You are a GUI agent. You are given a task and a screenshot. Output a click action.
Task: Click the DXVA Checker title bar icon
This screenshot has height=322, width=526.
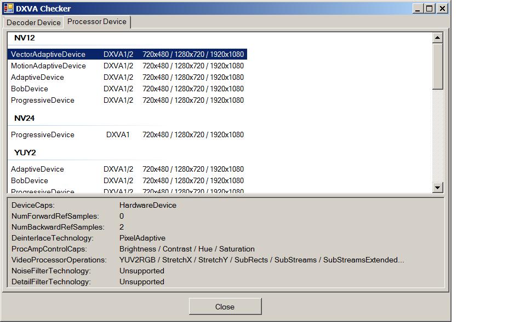point(8,8)
